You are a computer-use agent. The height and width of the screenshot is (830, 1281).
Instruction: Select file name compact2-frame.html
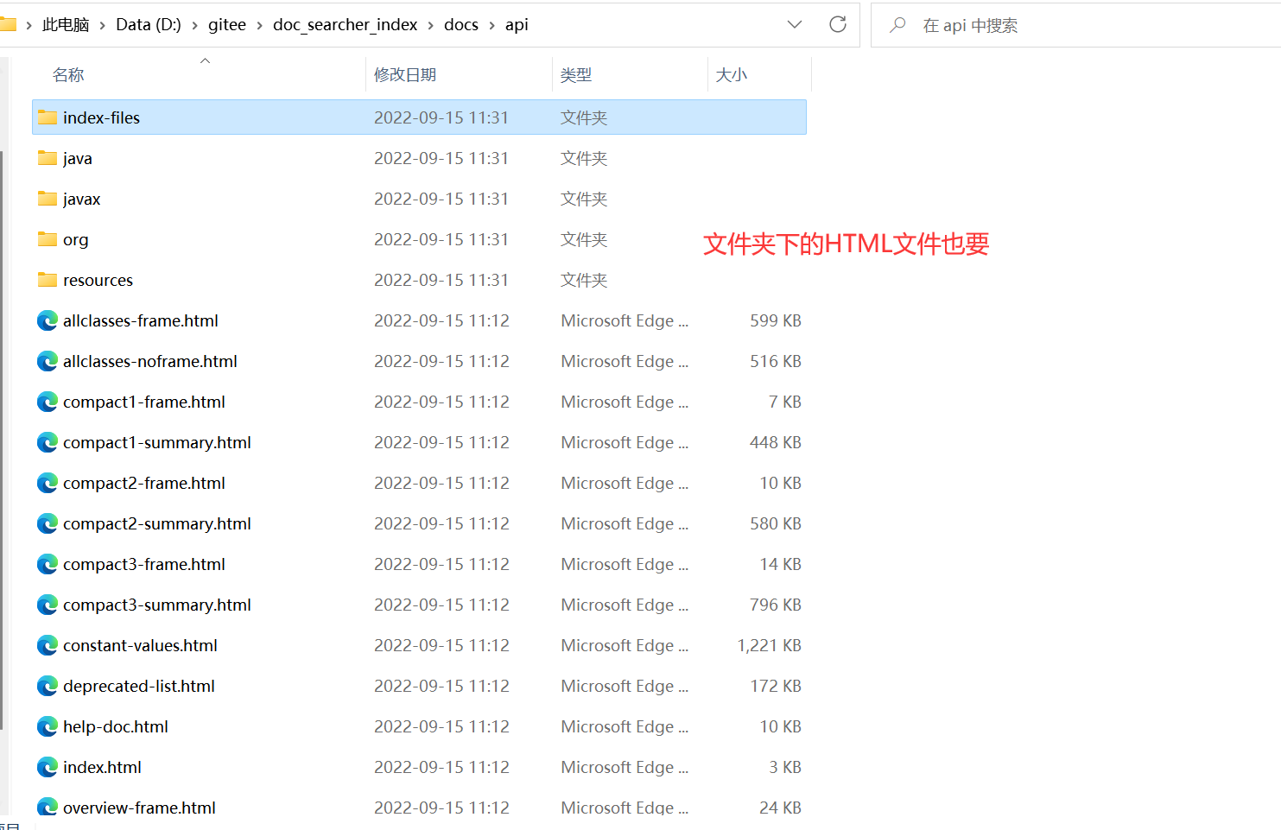(144, 483)
